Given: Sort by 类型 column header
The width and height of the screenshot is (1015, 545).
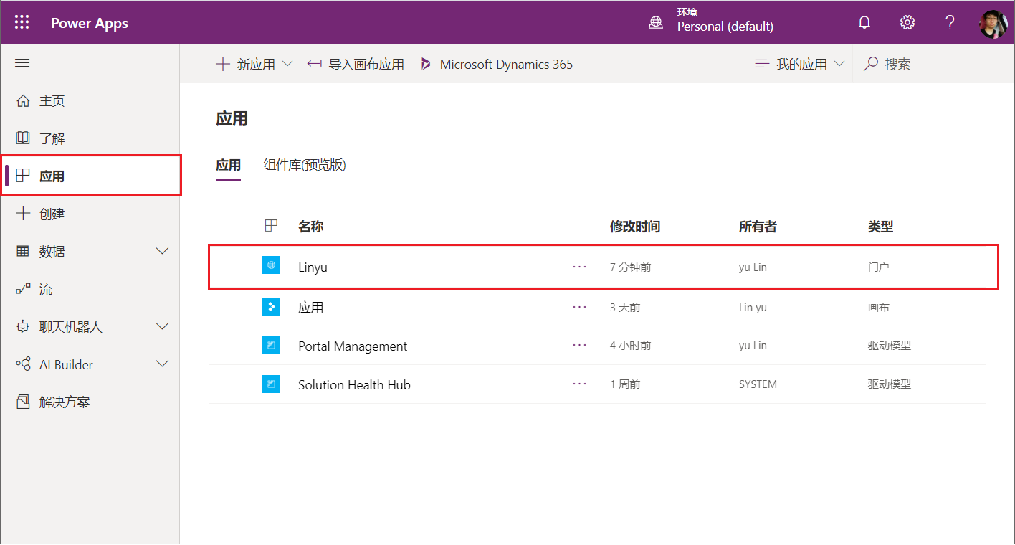Looking at the screenshot, I should click(x=880, y=227).
